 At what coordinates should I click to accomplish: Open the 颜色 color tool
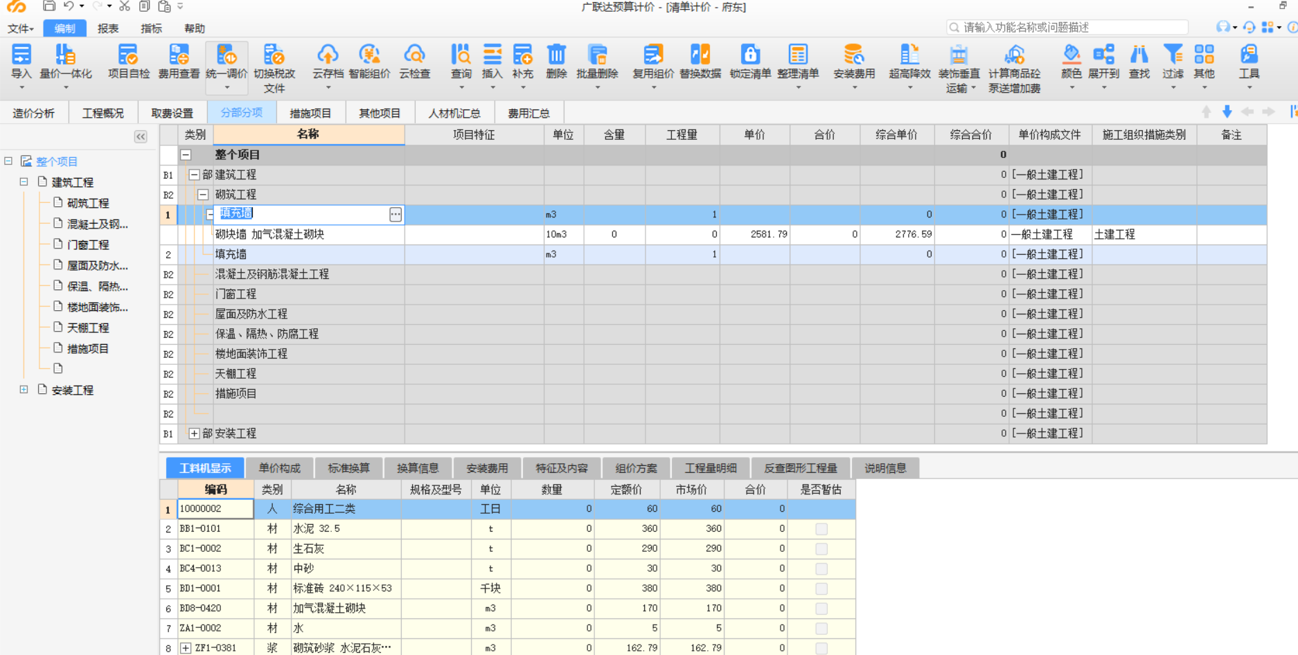1072,61
